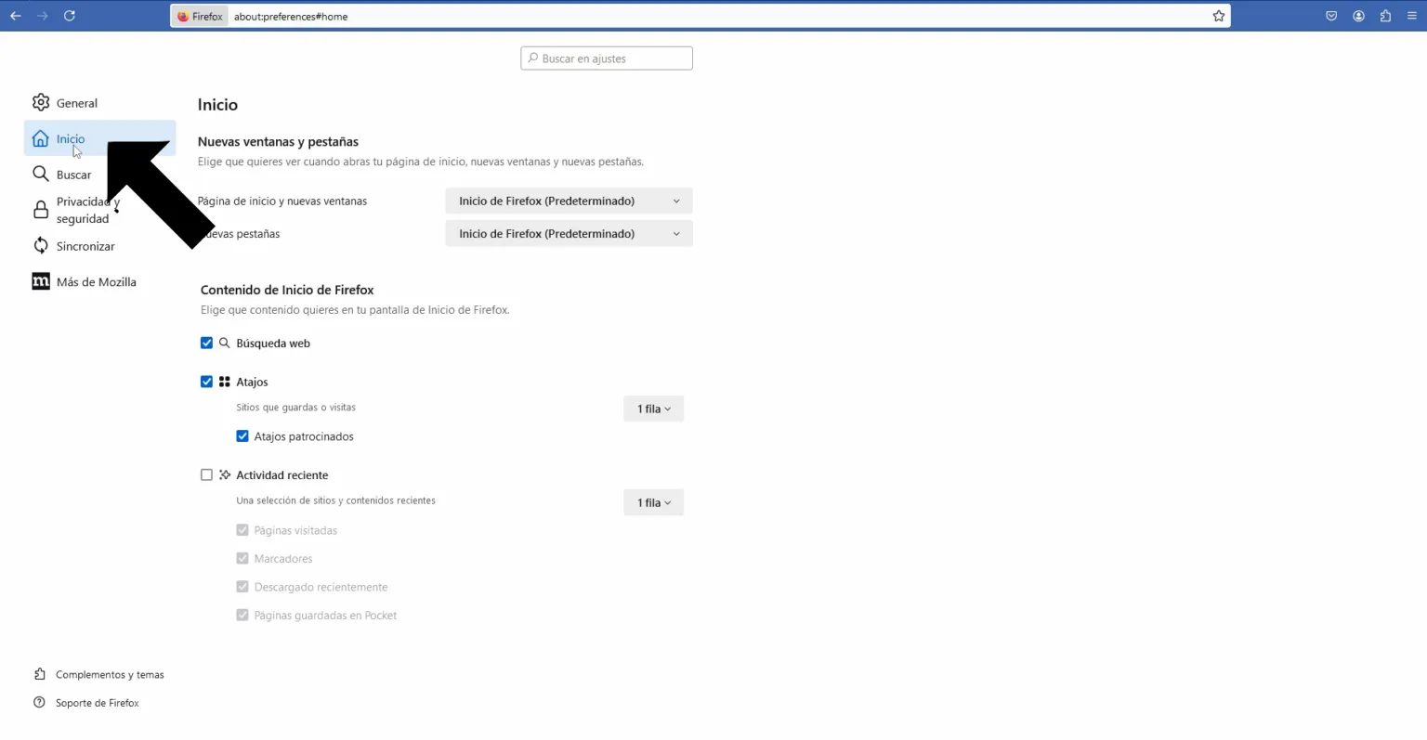Click the Búsqueda web magnifier icon
This screenshot has height=740, width=1427.
tap(224, 343)
